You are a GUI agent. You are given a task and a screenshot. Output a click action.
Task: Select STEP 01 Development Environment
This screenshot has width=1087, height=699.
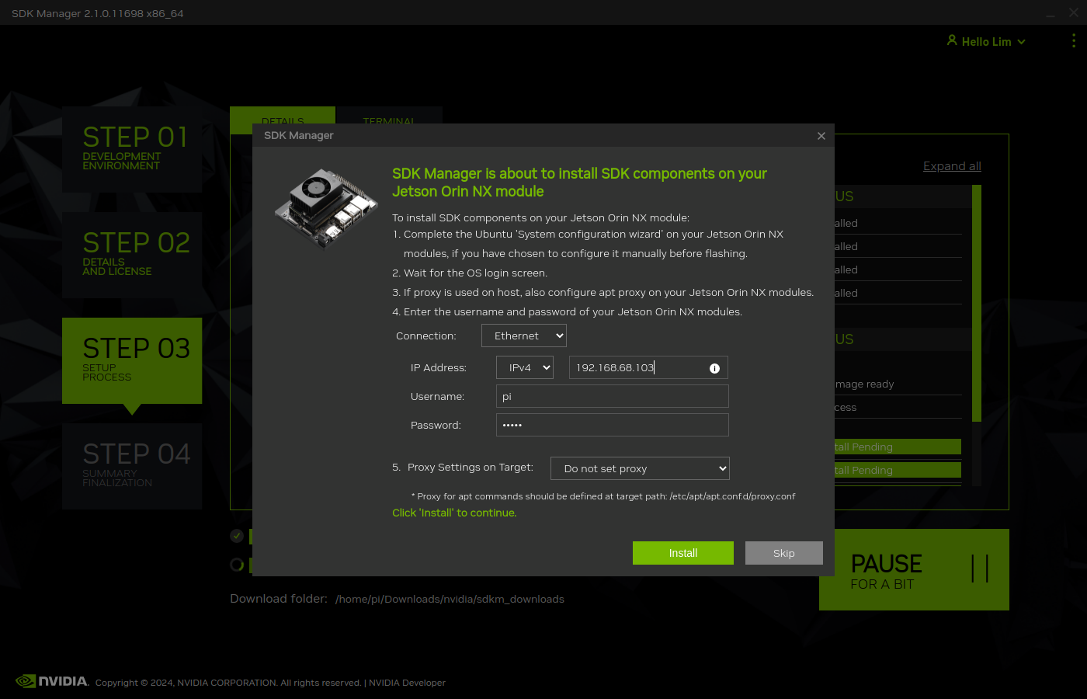[x=132, y=149]
